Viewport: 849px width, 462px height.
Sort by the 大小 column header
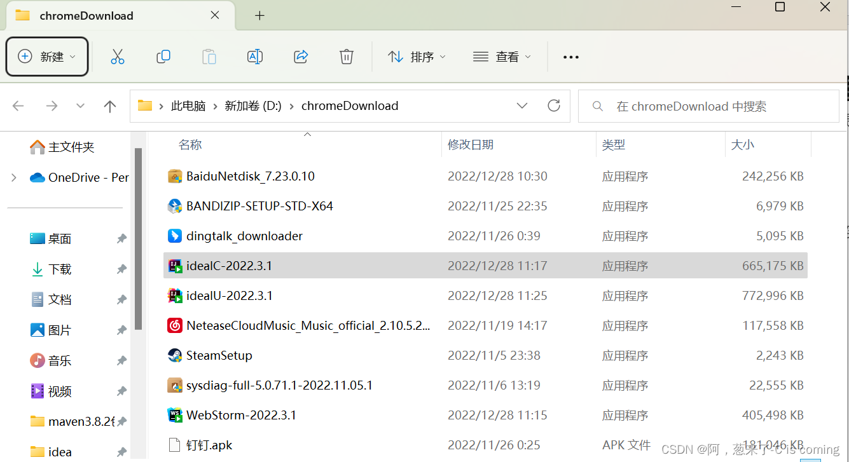tap(743, 145)
